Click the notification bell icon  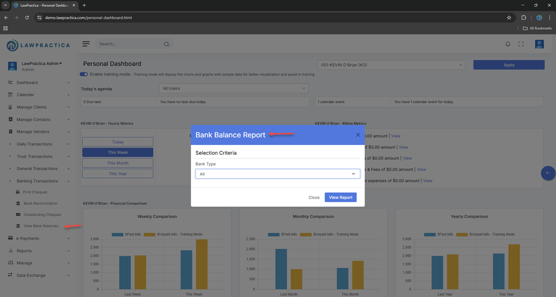tap(507, 44)
